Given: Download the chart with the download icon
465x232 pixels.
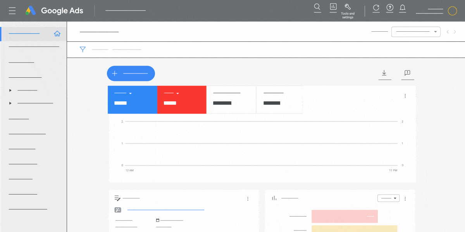Looking at the screenshot, I should [384, 73].
